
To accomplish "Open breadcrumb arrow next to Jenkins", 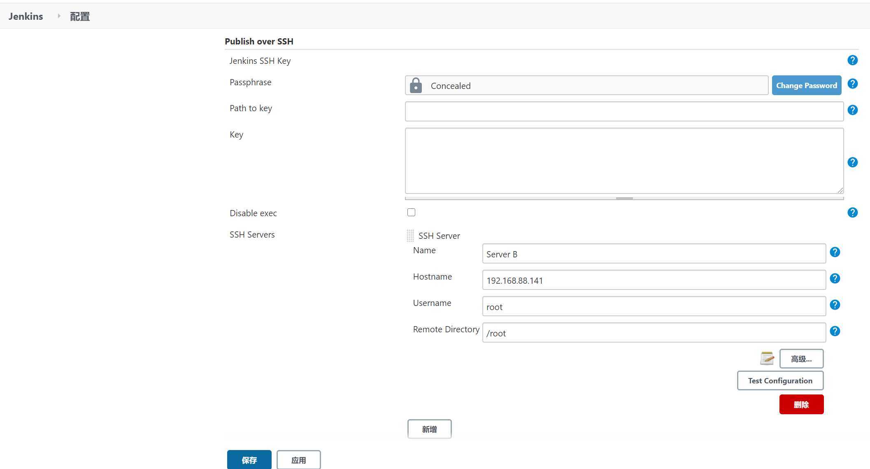I will [x=59, y=16].
